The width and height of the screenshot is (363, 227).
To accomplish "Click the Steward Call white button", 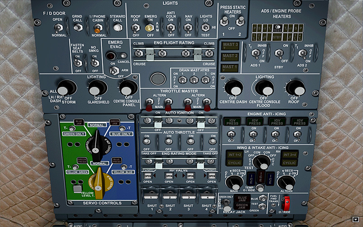I will tap(118, 27).
